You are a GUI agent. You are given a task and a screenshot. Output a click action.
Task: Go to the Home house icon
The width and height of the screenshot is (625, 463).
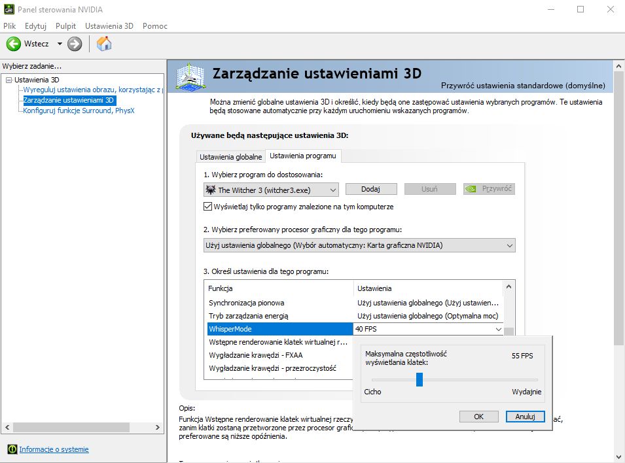pyautogui.click(x=104, y=44)
